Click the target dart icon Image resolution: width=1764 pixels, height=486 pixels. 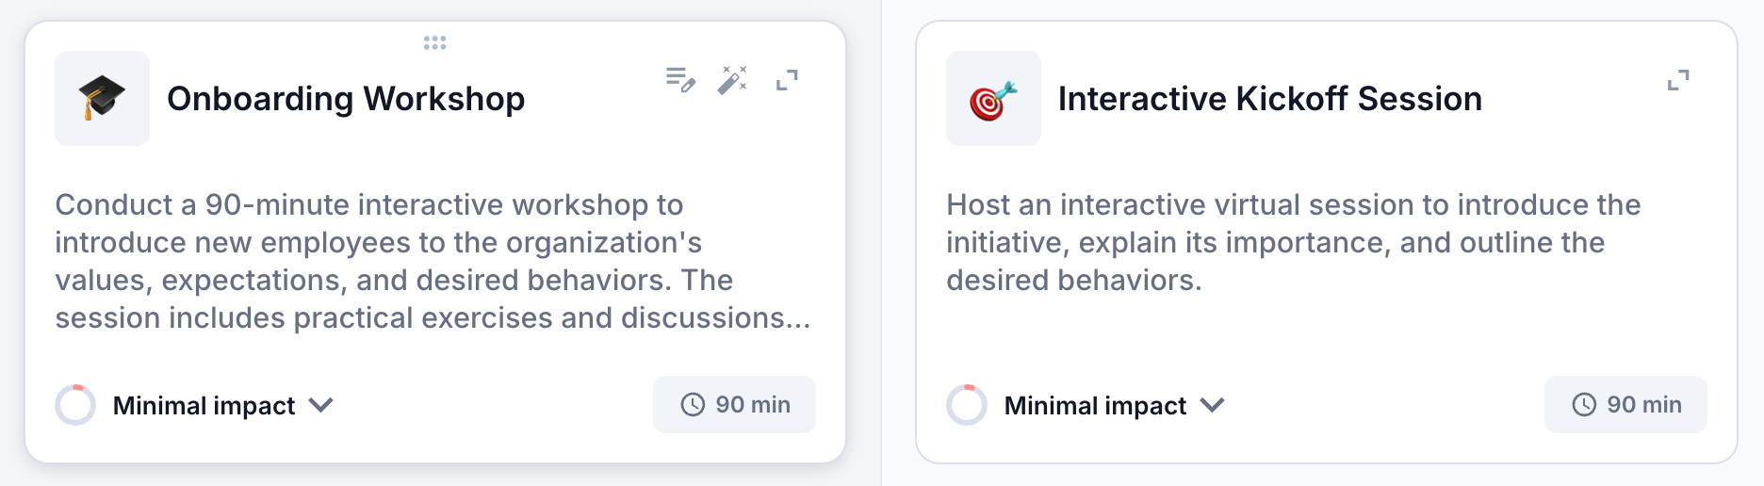(x=993, y=99)
